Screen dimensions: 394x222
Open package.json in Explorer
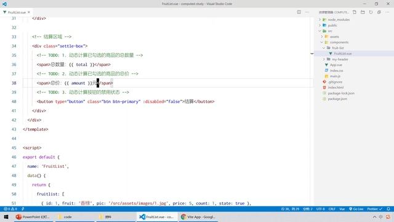click(x=337, y=99)
